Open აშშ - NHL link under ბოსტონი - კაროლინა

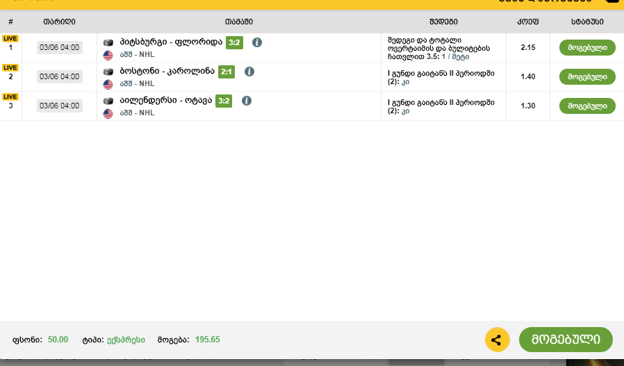pyautogui.click(x=138, y=83)
